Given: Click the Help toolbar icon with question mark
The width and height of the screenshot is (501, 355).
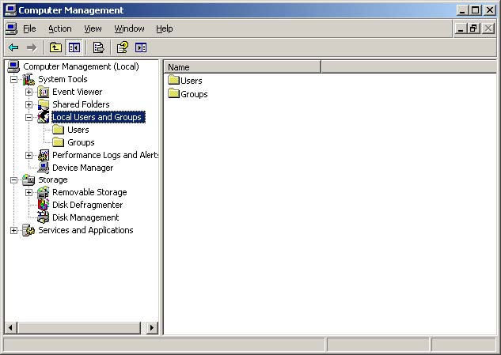Looking at the screenshot, I should [123, 48].
